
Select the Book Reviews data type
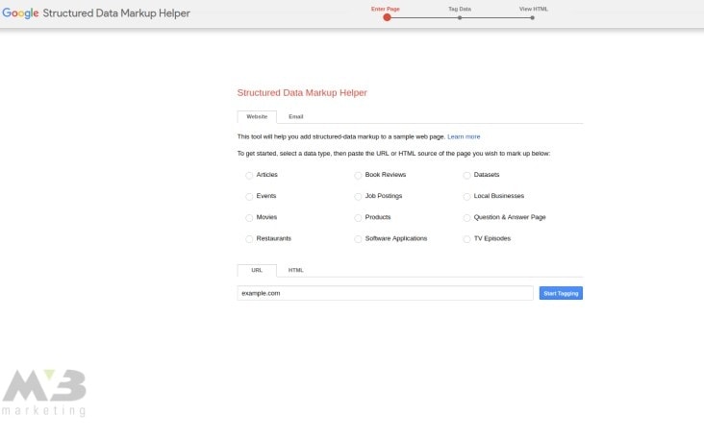(358, 176)
